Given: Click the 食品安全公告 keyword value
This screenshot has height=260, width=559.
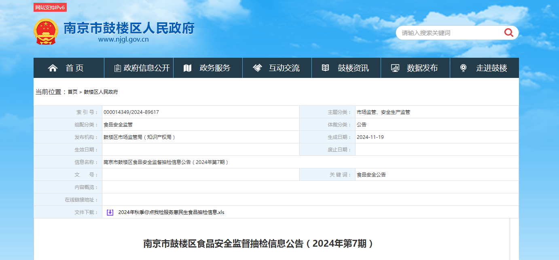Looking at the screenshot, I should click(x=371, y=175).
